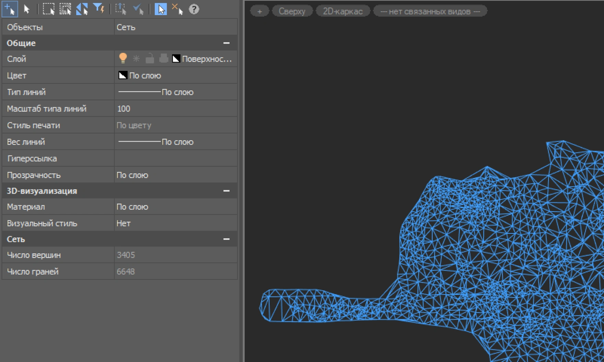Image resolution: width=604 pixels, height=362 pixels.
Task: Toggle layer visibility with the lightbulb icon
Action: pos(123,59)
